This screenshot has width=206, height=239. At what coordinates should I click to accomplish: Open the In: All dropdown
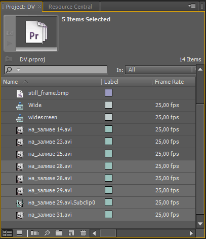[160, 70]
